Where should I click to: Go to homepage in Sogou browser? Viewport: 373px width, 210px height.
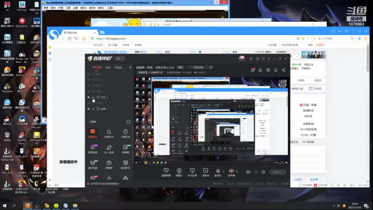tap(84, 39)
